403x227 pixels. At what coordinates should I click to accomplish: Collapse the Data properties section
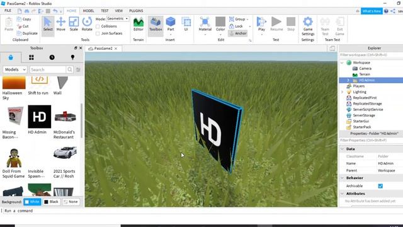(x=342, y=149)
